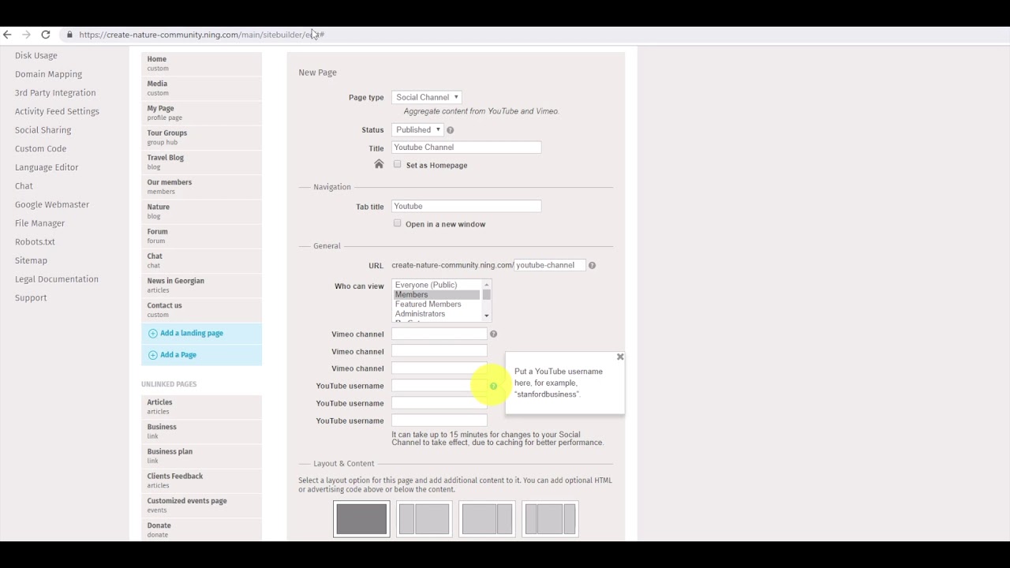This screenshot has height=568, width=1010.
Task: Click the Tab title input field
Action: pyautogui.click(x=466, y=206)
